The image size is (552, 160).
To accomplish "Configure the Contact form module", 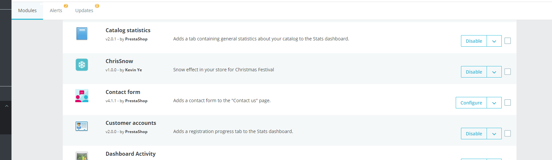I will 471,103.
